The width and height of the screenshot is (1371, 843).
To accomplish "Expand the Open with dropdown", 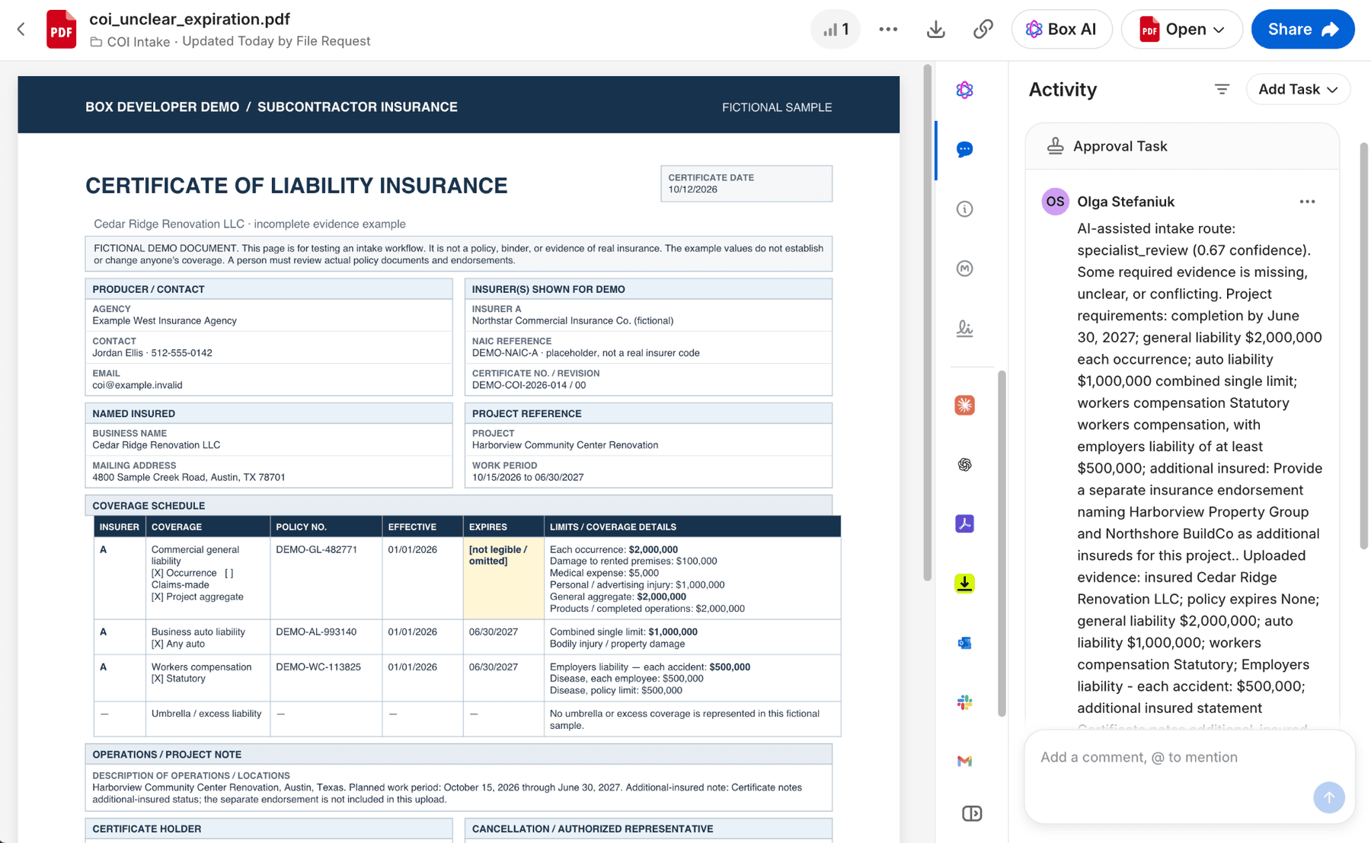I will click(x=1182, y=30).
